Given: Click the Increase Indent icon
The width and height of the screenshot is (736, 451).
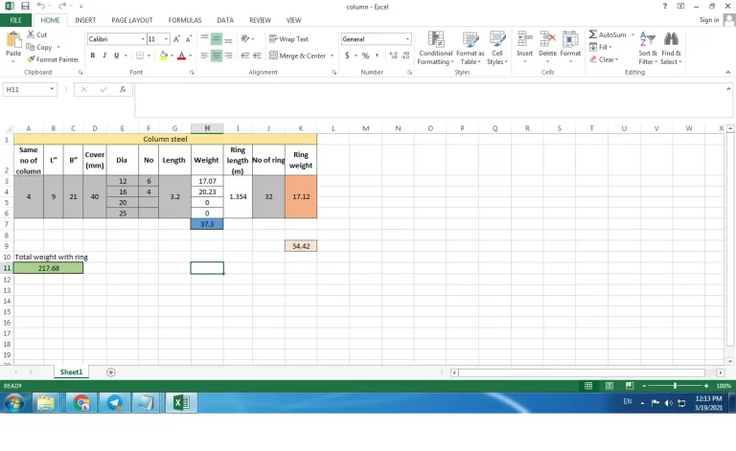Looking at the screenshot, I should [x=257, y=56].
